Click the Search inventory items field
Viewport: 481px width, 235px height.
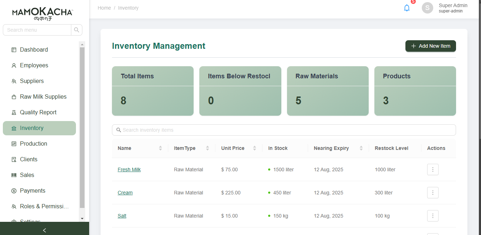click(x=284, y=130)
